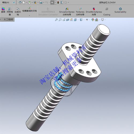This screenshot has height=134, width=134.
Task: Select the blue ball bearings in the model
Action: 62,86
